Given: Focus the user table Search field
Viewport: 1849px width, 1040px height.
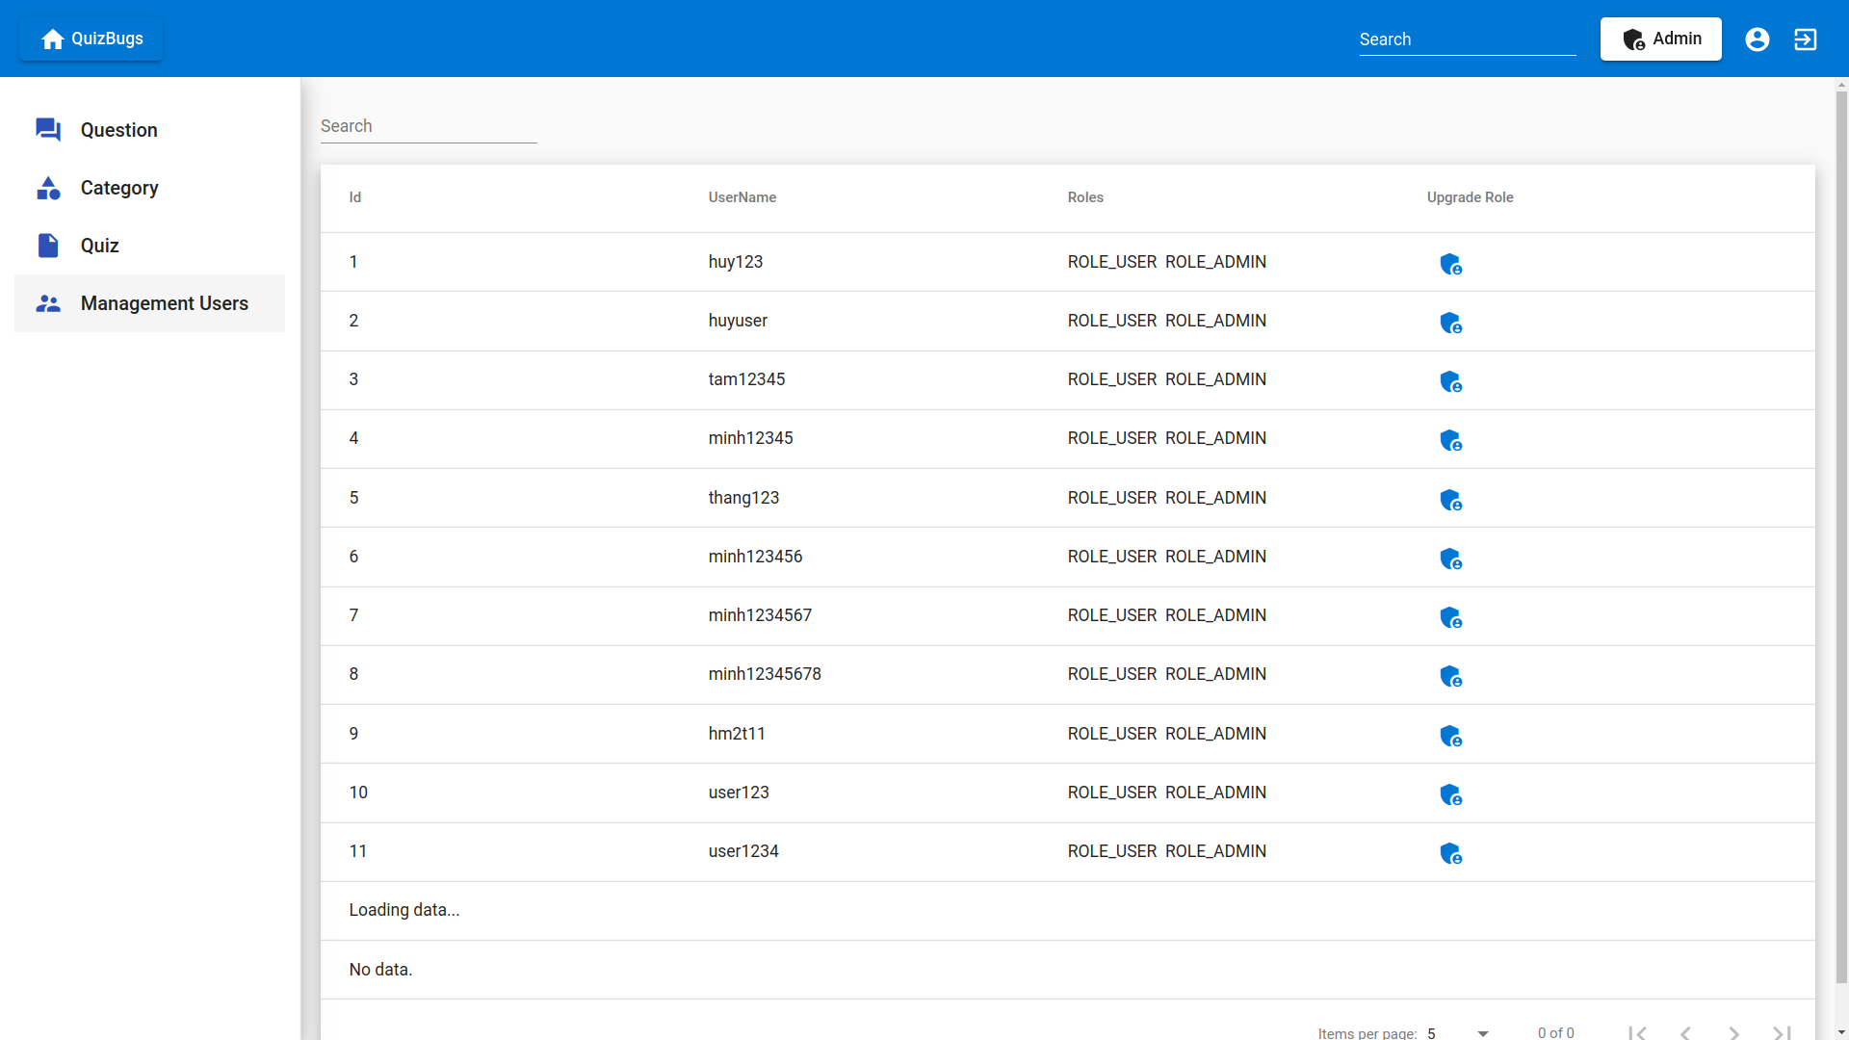Looking at the screenshot, I should (429, 126).
